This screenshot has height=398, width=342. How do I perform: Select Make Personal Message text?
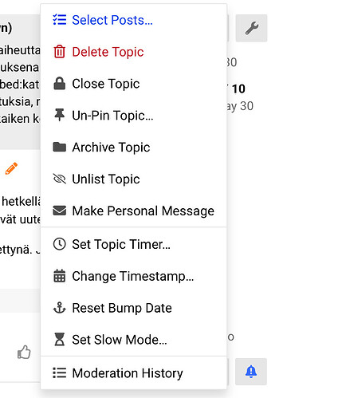click(x=143, y=211)
